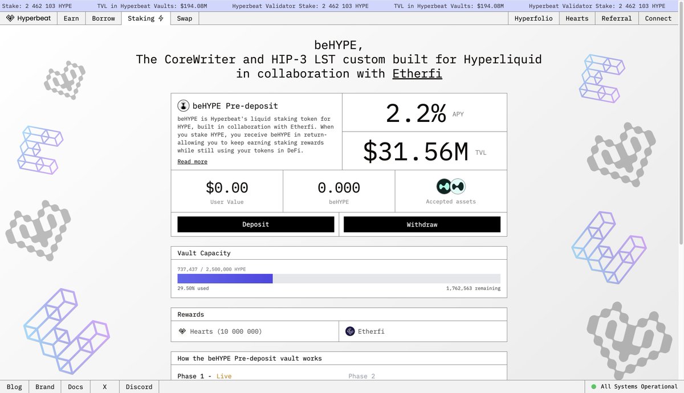The width and height of the screenshot is (684, 393).
Task: Open the X social link
Action: pos(105,387)
